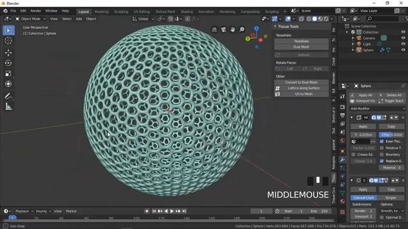Open Smooth options dropdown in Subdivision modifier
Viewport: 408px width, 229px height.
tap(392, 211)
